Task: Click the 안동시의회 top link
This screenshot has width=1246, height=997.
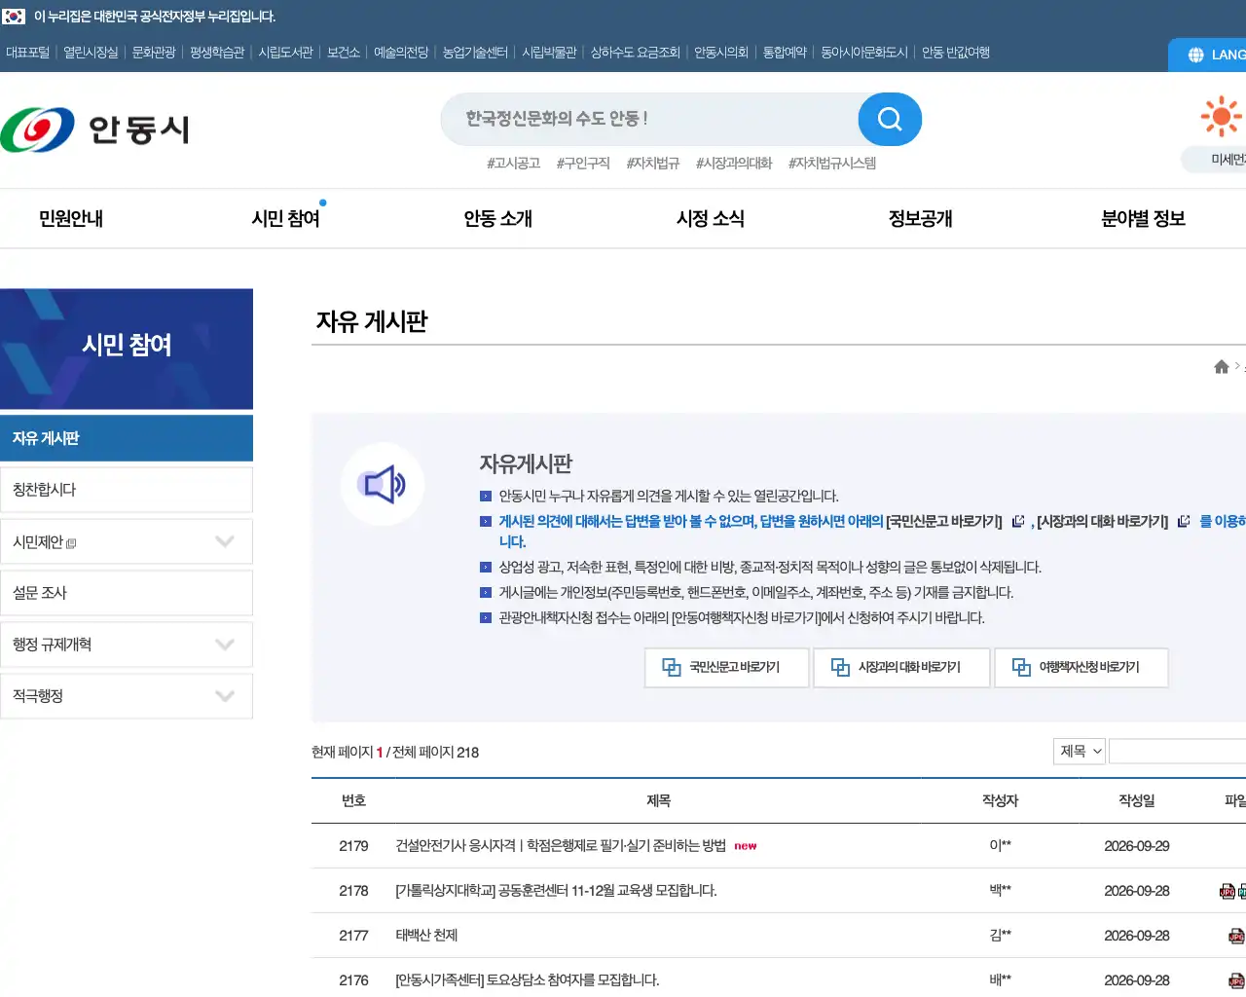Action: [x=721, y=53]
